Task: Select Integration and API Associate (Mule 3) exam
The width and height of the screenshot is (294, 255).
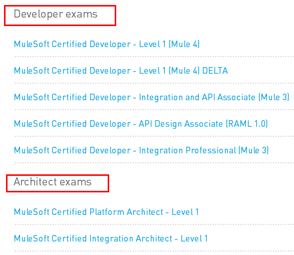Action: coord(152,98)
